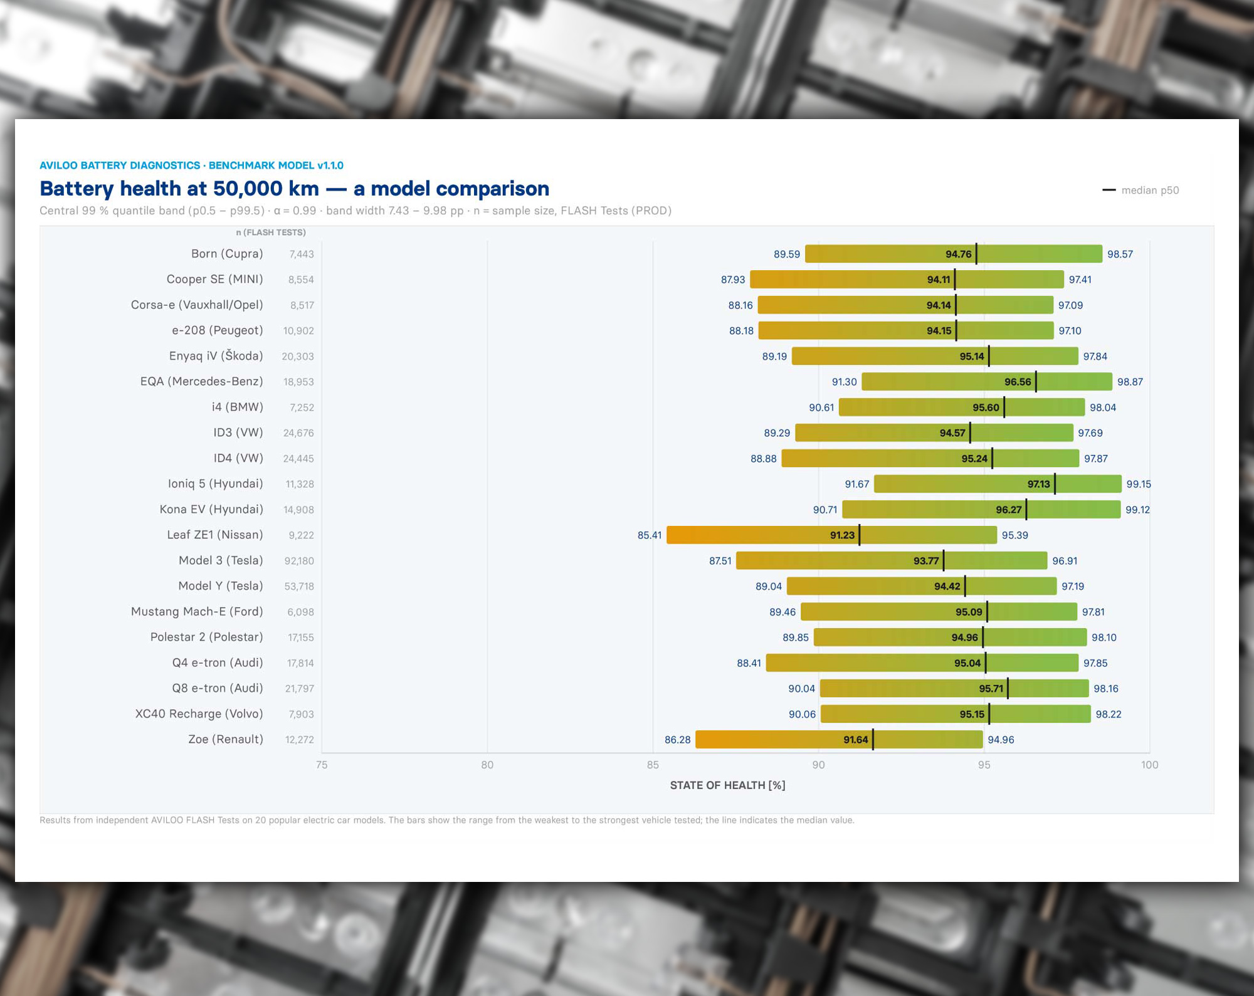Click the "e-208 (Peugeot)" row label

[218, 330]
